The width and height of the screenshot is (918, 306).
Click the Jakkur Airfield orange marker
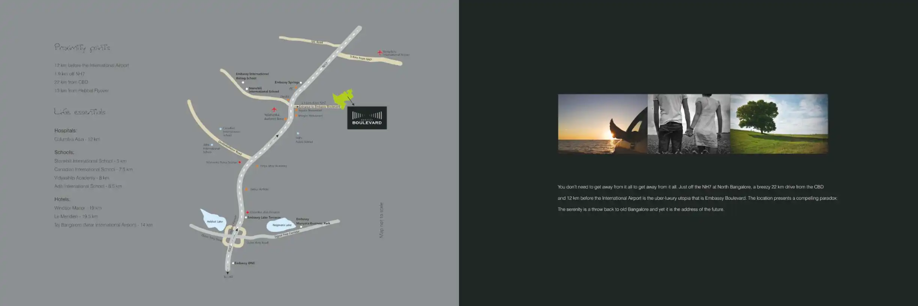click(x=246, y=189)
